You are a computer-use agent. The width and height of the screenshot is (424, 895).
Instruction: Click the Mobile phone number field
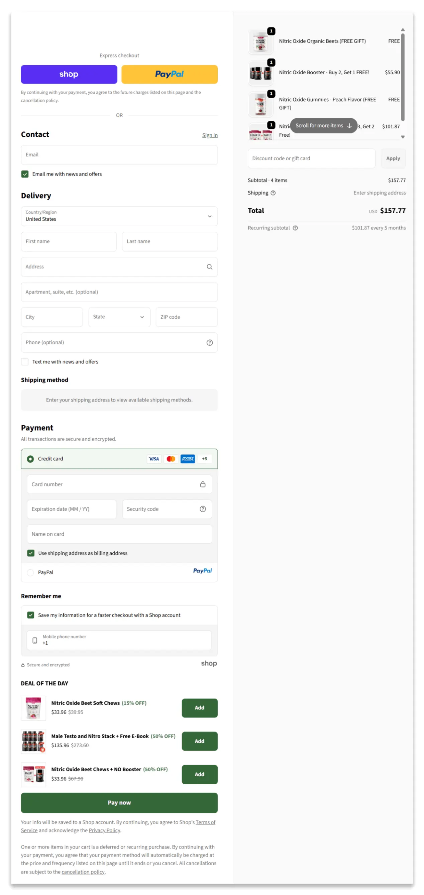pos(119,640)
